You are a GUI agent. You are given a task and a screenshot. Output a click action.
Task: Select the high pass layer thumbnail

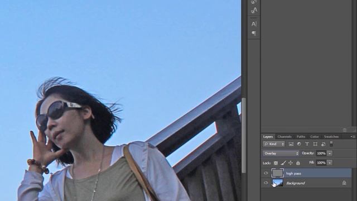pyautogui.click(x=278, y=173)
